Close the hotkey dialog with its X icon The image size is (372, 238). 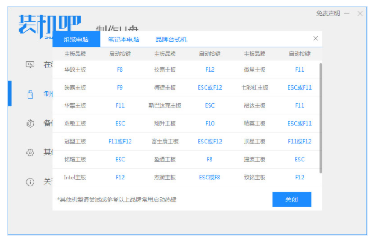tap(316, 39)
